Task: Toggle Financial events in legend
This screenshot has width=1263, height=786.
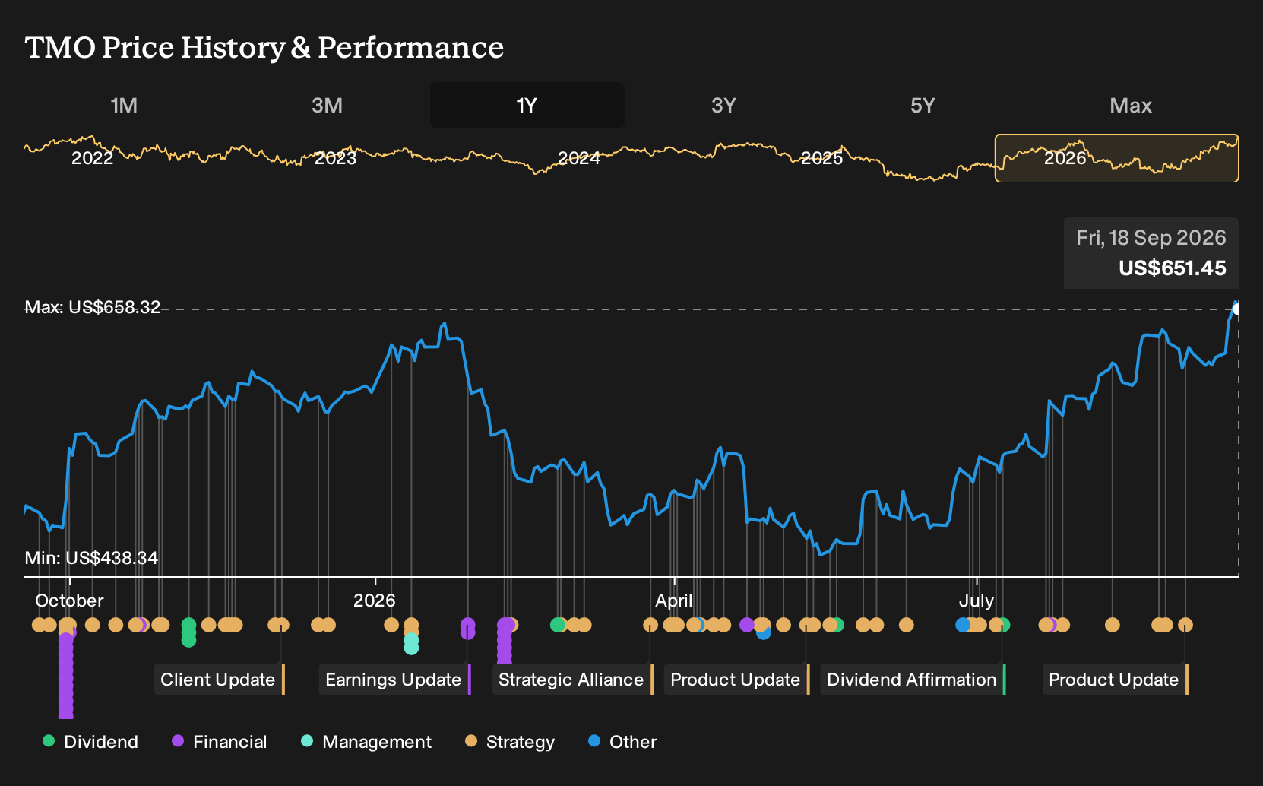Action: pyautogui.click(x=220, y=742)
